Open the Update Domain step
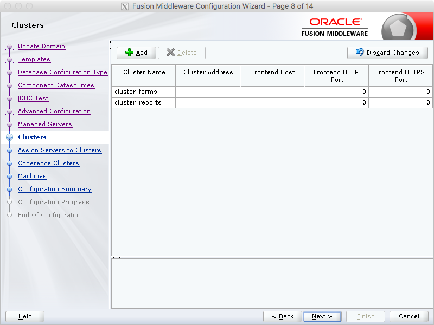The height and width of the screenshot is (325, 434). (42, 46)
